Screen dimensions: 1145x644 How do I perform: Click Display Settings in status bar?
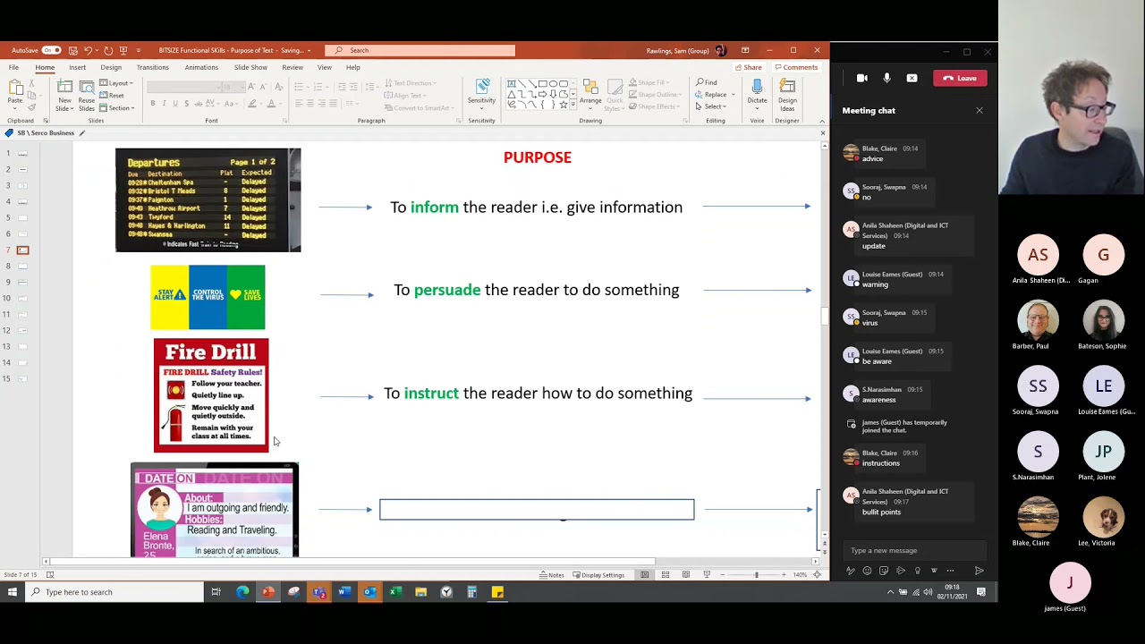pyautogui.click(x=598, y=575)
